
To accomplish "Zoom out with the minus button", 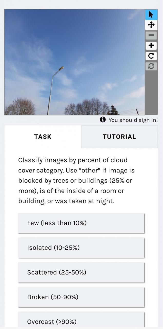I will tap(151, 35).
